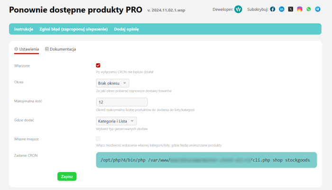Open the Instrukcje link
The width and height of the screenshot is (332, 190).
pyautogui.click(x=24, y=29)
